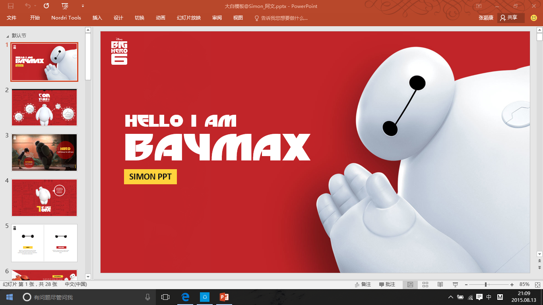Select the BAYMAX heading on the slide

(x=217, y=147)
